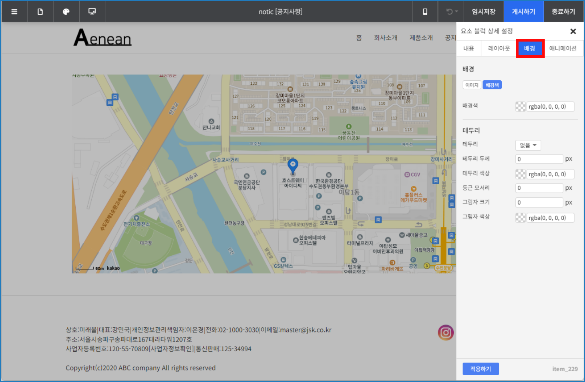585x382 pixels.
Task: Select the 이미지 background type toggle
Action: point(472,85)
